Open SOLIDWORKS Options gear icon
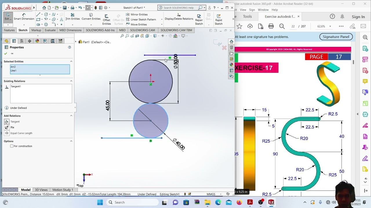 click(106, 8)
